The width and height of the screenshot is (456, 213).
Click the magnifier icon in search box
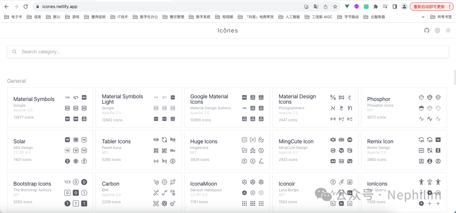coord(14,52)
